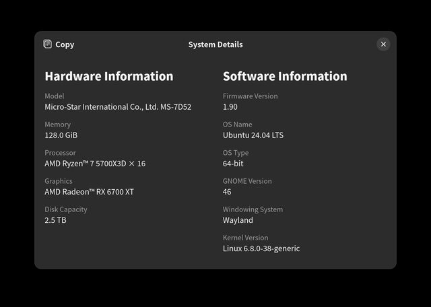Click the 128.0 GiB memory value

tap(61, 135)
